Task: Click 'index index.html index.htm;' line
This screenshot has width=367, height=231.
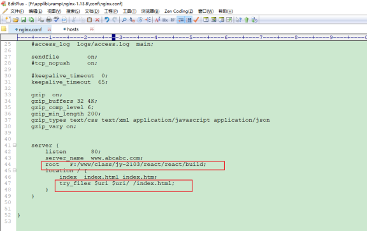Action: click(108, 177)
